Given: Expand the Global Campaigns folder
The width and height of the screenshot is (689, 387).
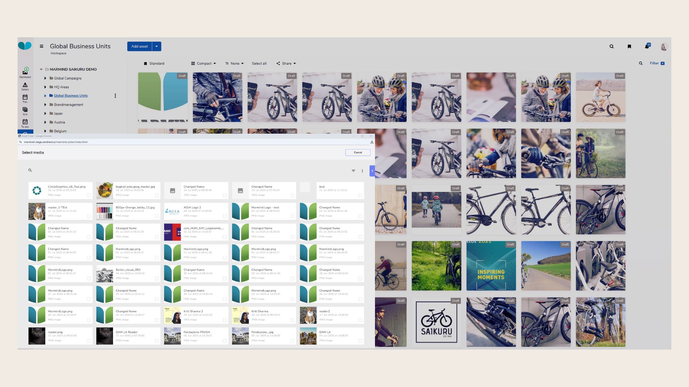Looking at the screenshot, I should click(x=45, y=78).
